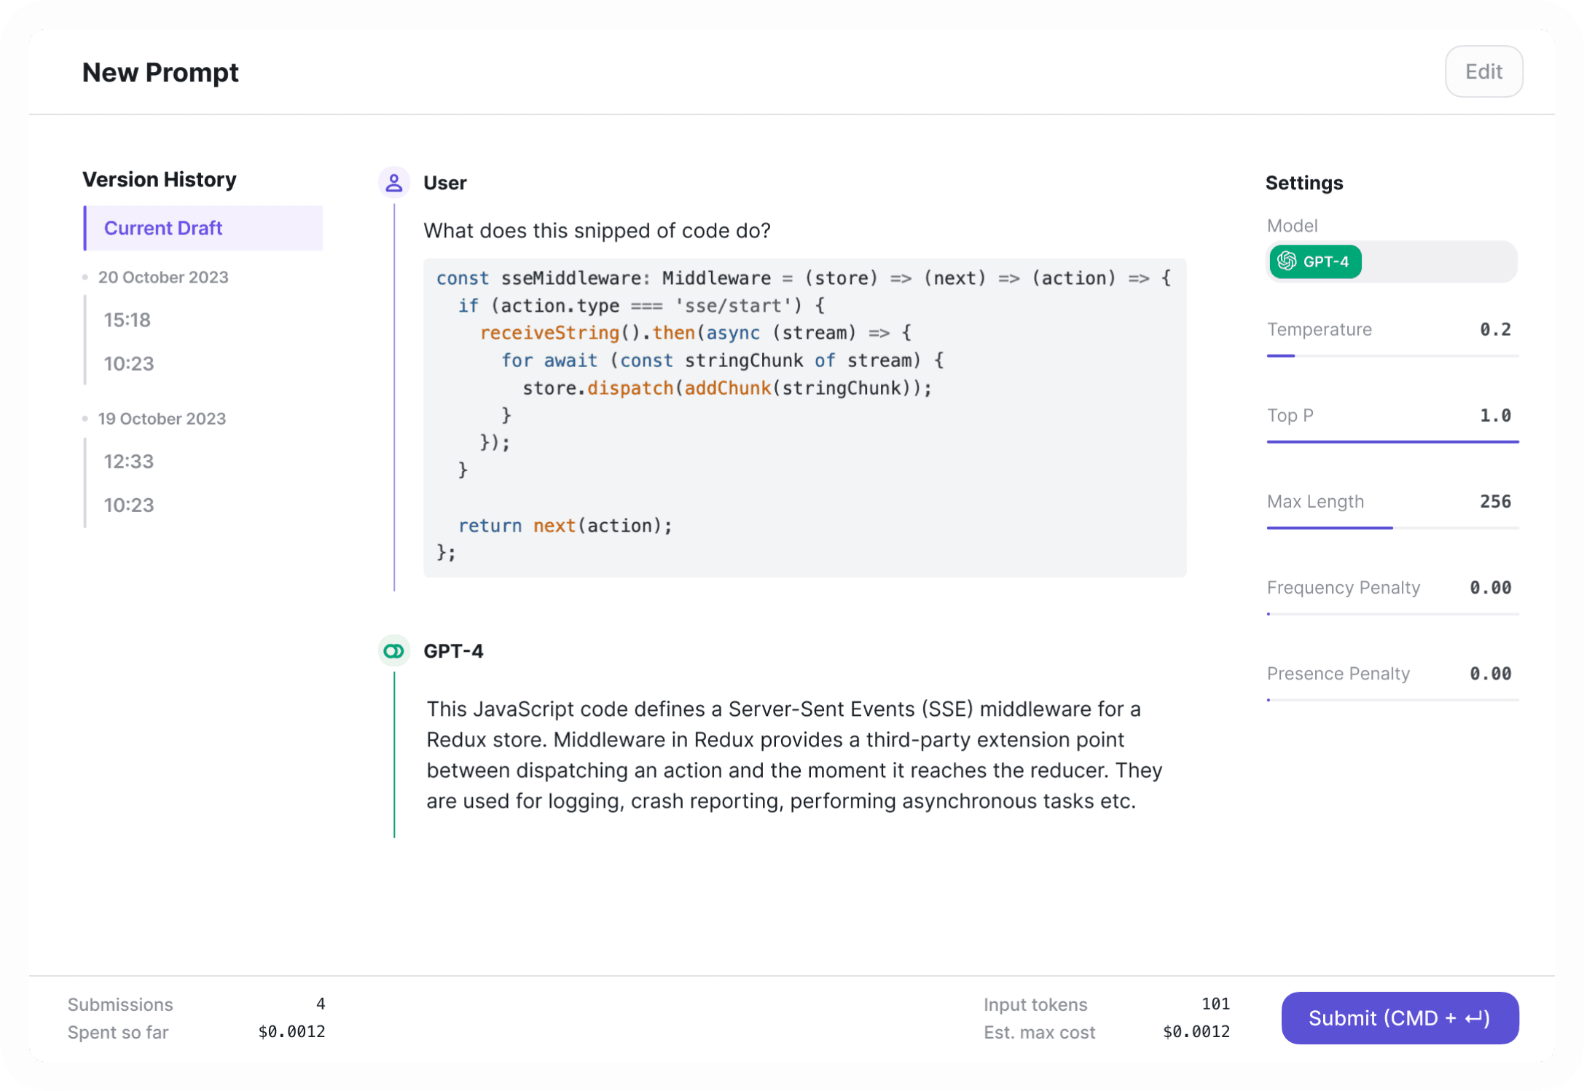The width and height of the screenshot is (1584, 1091).
Task: Click the green GPT-4 response icon
Action: pyautogui.click(x=394, y=651)
